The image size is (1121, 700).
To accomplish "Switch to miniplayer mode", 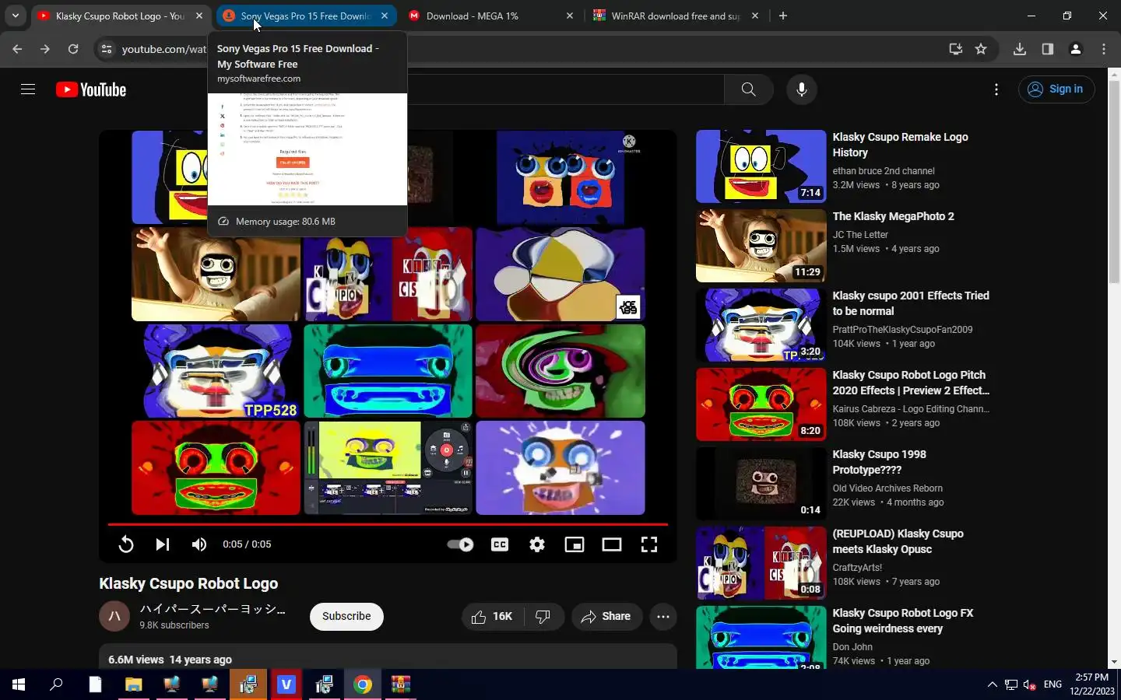I will click(x=575, y=544).
